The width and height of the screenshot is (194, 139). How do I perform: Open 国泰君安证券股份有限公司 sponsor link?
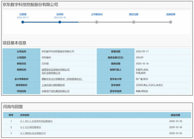click(56, 70)
